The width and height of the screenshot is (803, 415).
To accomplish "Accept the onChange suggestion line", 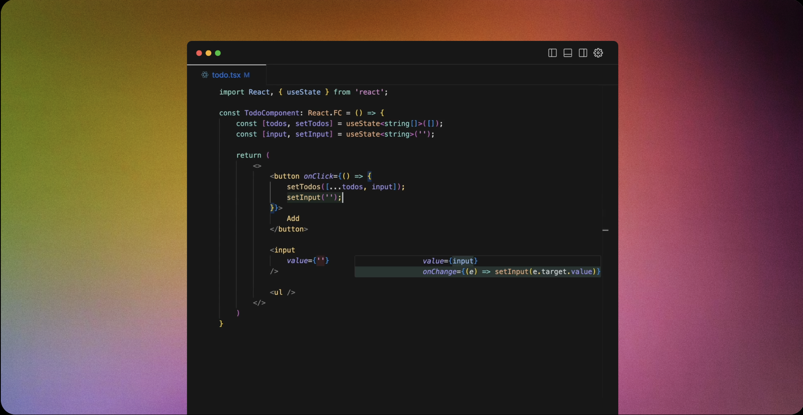I will point(478,272).
